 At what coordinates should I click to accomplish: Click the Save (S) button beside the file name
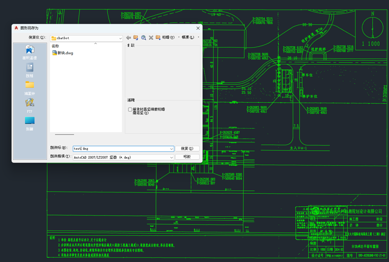point(187,149)
